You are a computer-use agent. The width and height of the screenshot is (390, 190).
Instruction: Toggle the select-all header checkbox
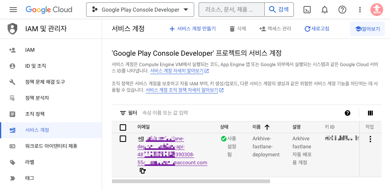tap(123, 127)
